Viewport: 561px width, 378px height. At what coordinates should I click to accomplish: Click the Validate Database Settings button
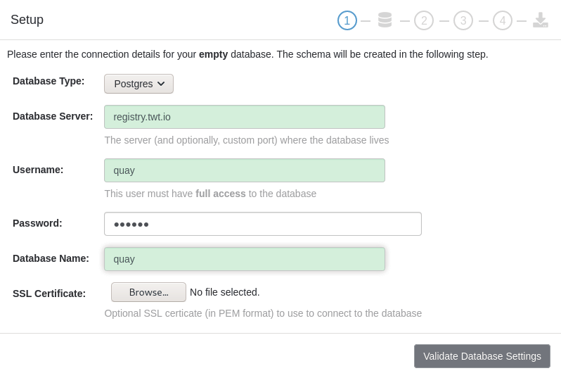coord(482,356)
